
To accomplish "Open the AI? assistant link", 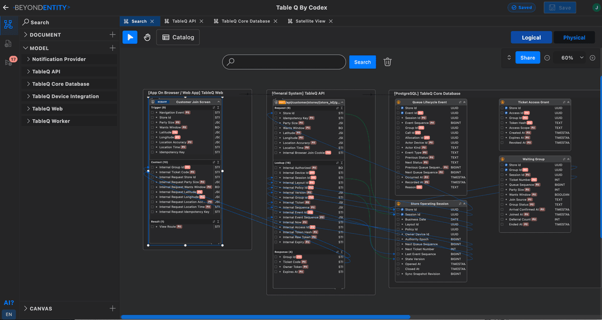I will tap(9, 303).
